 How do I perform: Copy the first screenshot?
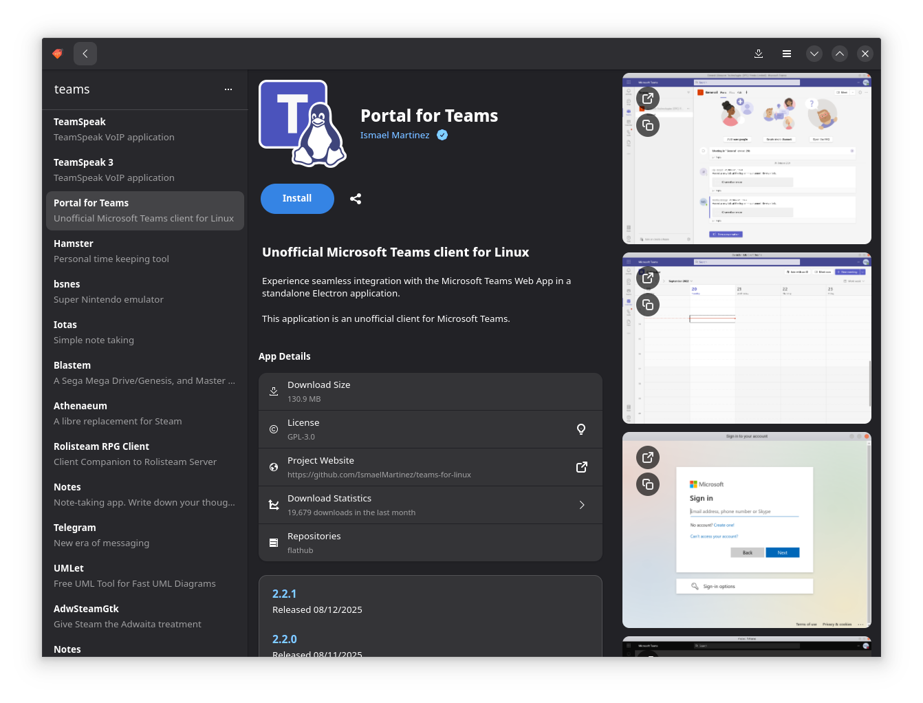coord(648,125)
